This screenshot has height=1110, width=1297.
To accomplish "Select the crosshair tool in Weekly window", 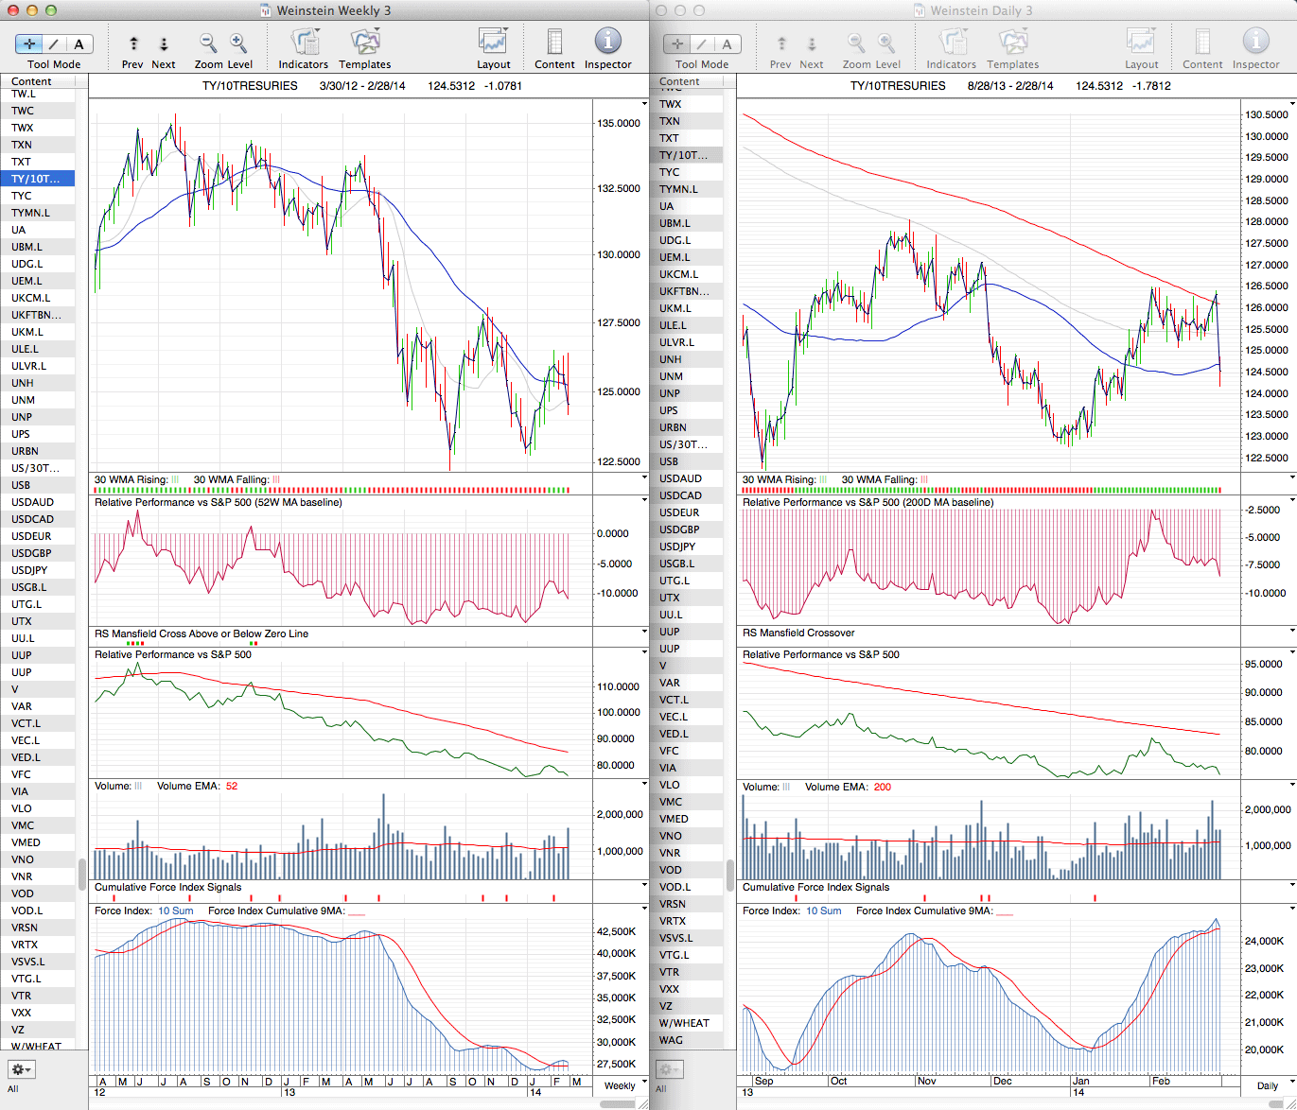I will point(29,43).
